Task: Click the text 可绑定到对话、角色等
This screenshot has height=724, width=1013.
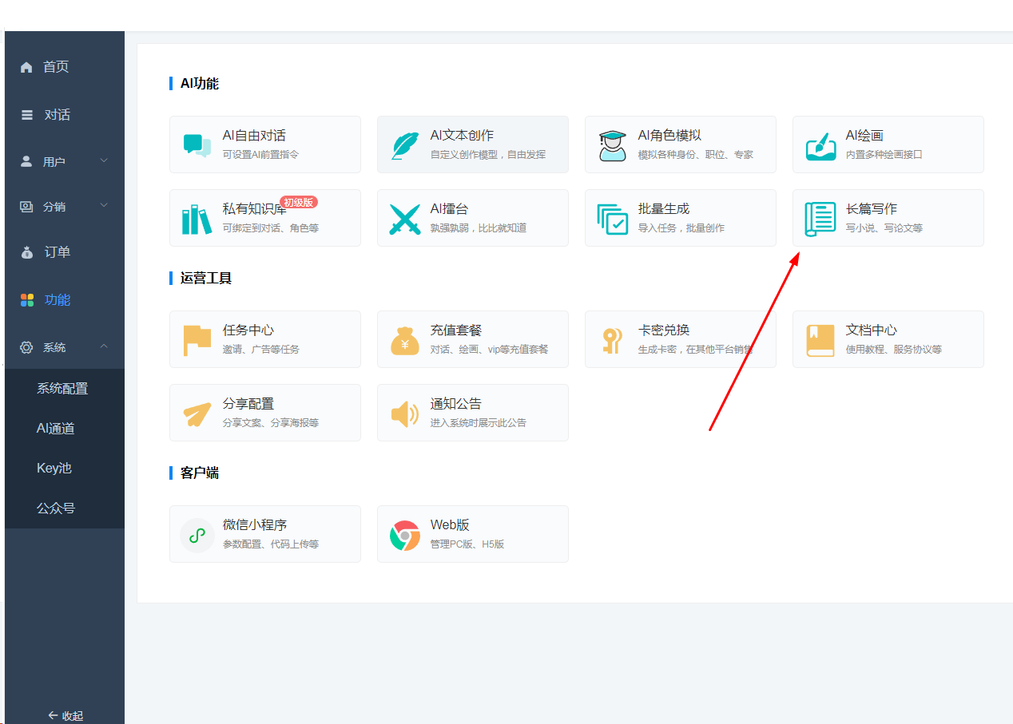Action: [x=271, y=228]
